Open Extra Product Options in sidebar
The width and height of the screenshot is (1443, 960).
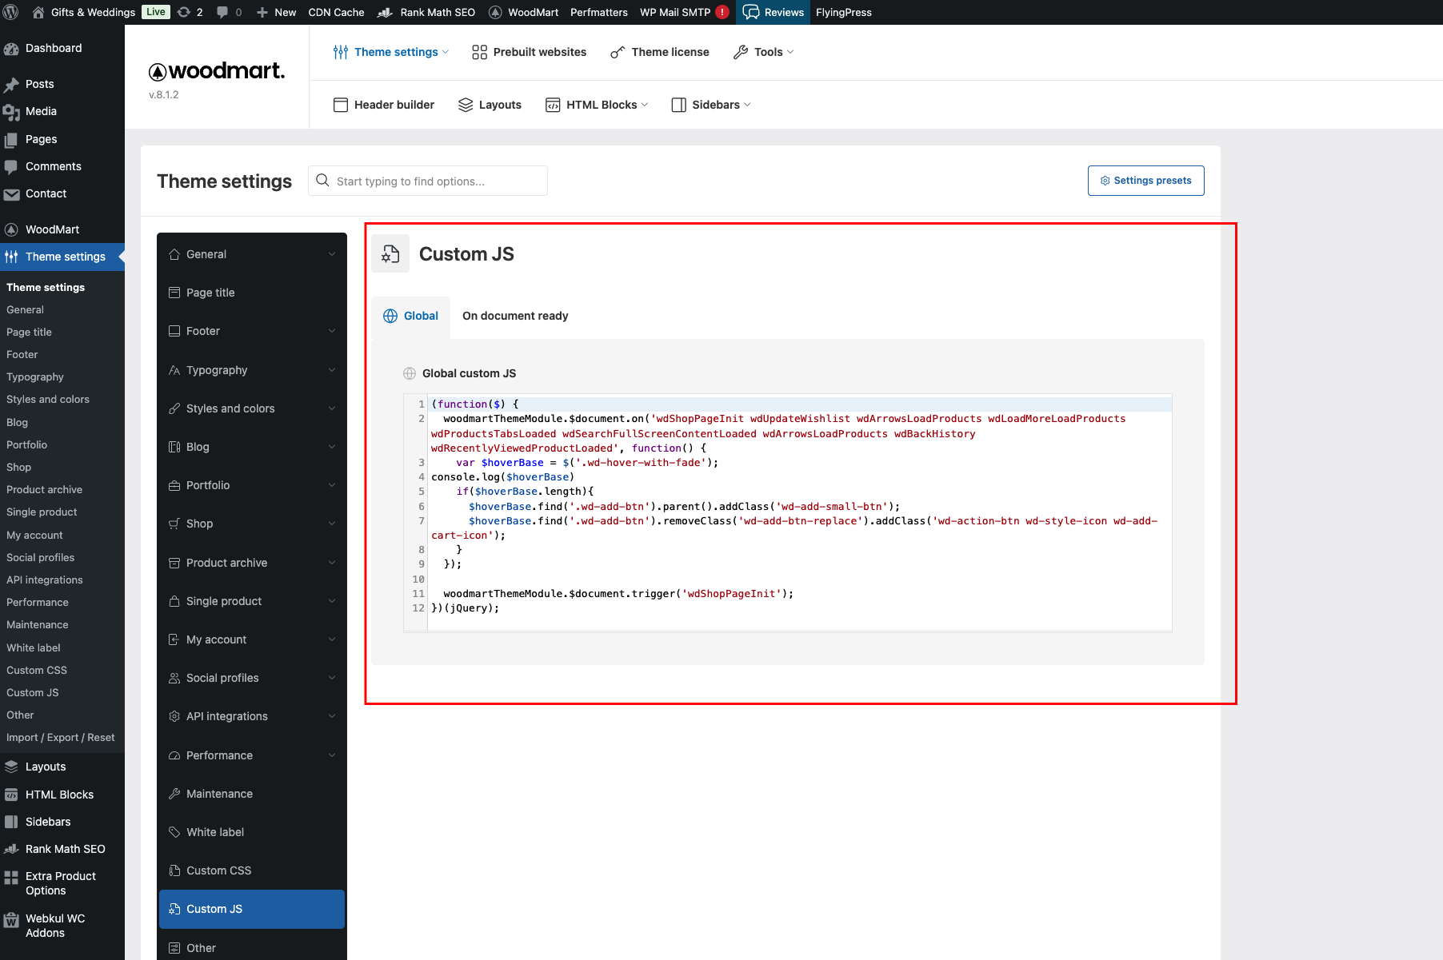pyautogui.click(x=62, y=883)
